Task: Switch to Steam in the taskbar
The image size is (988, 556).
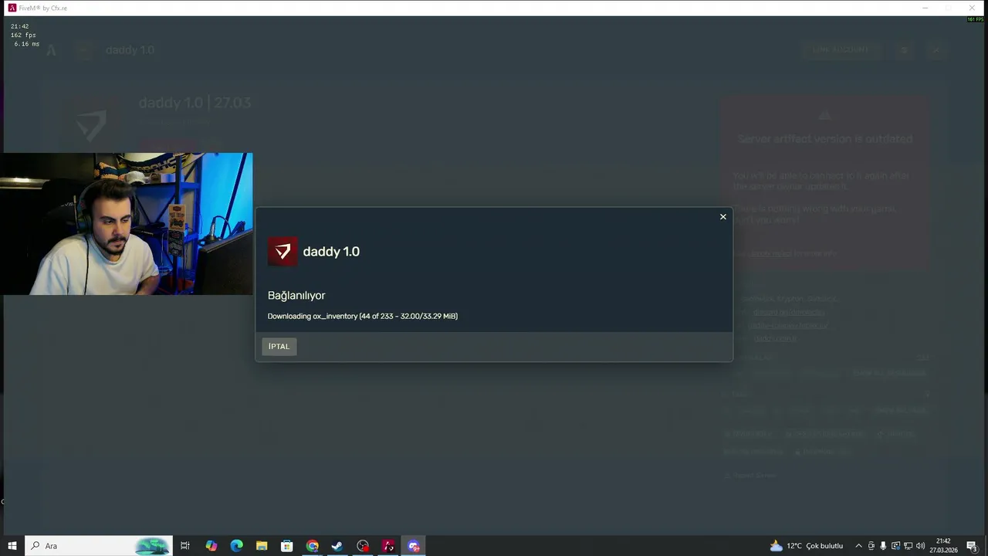Action: pyautogui.click(x=337, y=546)
